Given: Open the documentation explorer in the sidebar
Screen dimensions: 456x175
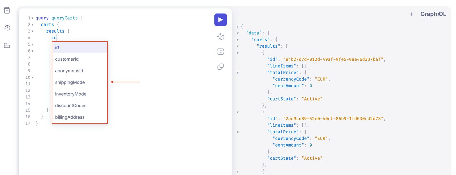Looking at the screenshot, I should point(7,10).
